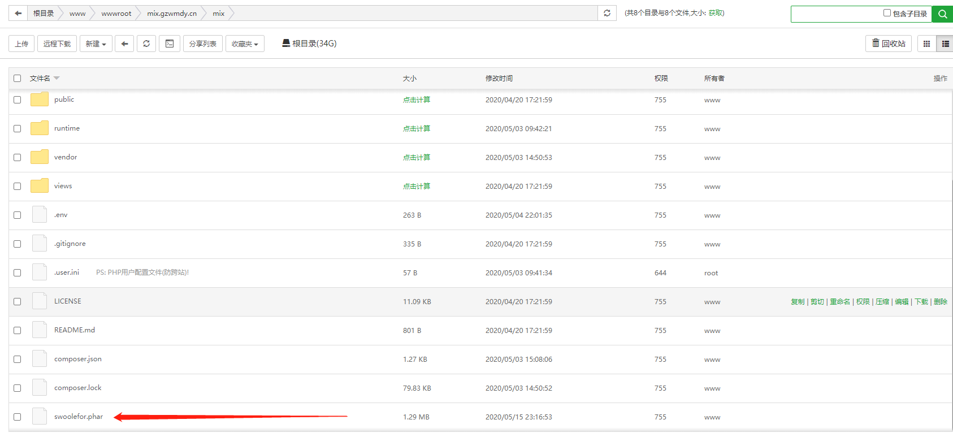Go back using the toolbar arrow button
Screen dimensions: 953x437
[124, 44]
